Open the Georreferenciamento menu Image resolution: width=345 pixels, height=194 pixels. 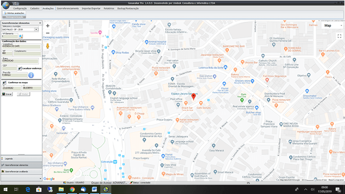[67, 8]
